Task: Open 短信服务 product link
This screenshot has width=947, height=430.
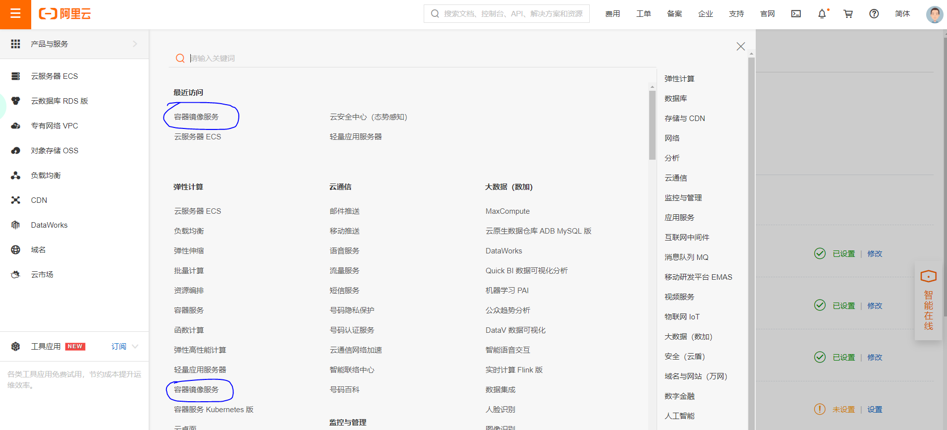Action: coord(345,291)
